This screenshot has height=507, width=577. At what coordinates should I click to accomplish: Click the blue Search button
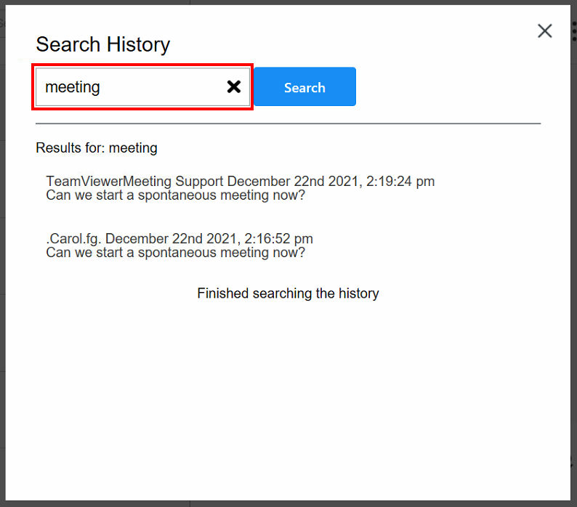pos(304,87)
